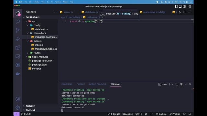
Task: Open terminal launch profile dropdown arrow
Action: (x=172, y=84)
